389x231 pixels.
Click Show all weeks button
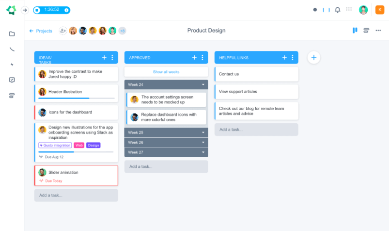coord(166,72)
